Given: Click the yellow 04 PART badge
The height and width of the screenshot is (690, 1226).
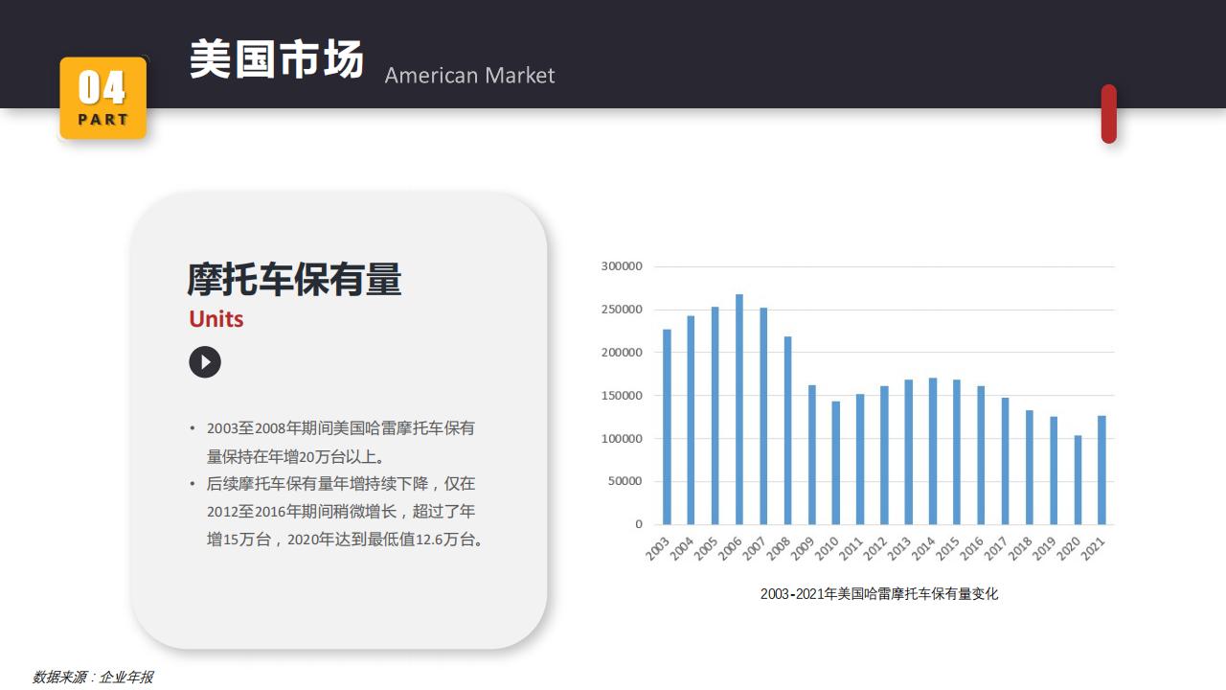Looking at the screenshot, I should (103, 98).
